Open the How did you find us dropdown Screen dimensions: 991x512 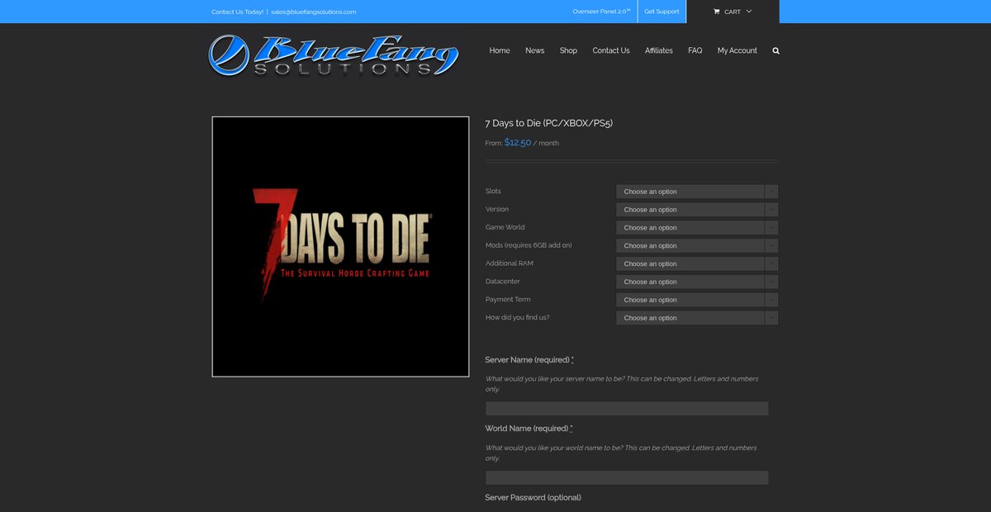coord(697,318)
